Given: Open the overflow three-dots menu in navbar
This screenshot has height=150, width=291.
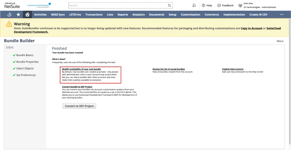Looking at the screenshot, I should click(x=282, y=14).
